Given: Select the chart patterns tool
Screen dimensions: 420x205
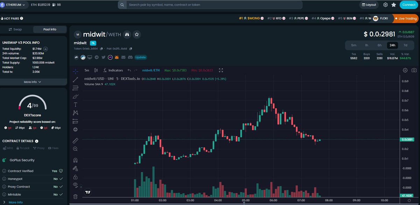Looking at the screenshot, I should [x=75, y=113].
